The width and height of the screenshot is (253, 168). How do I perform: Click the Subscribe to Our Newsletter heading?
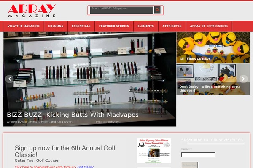pyautogui.click(x=212, y=140)
